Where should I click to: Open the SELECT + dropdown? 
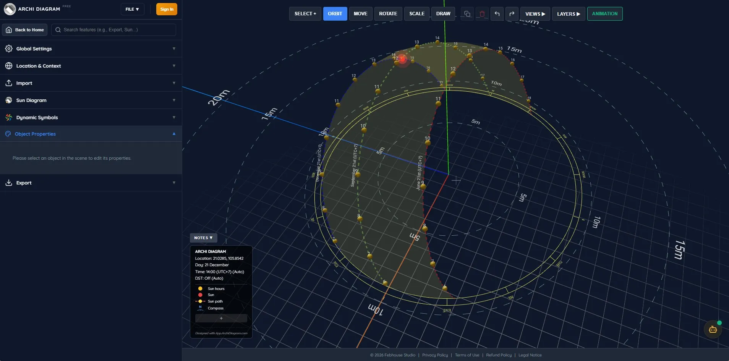[x=305, y=14]
